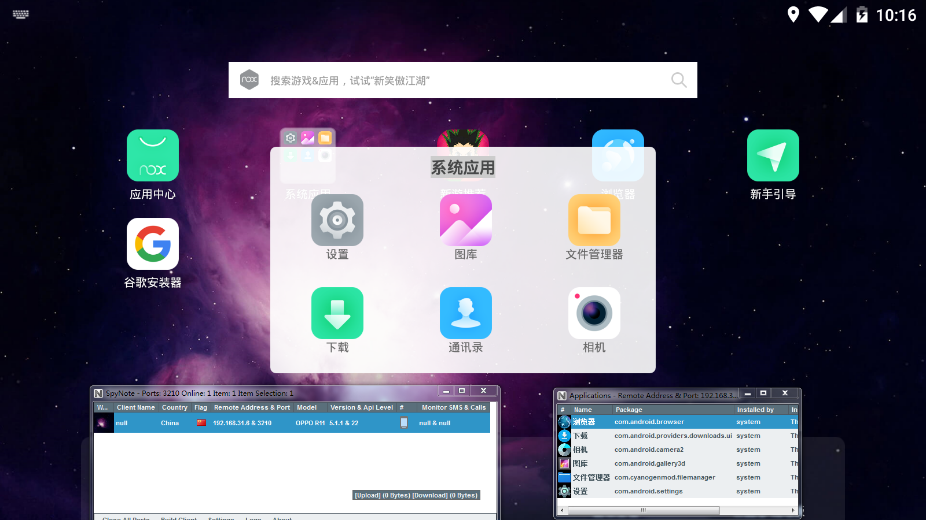
Task: Click the 图库 icon in Applications list
Action: pyautogui.click(x=564, y=463)
